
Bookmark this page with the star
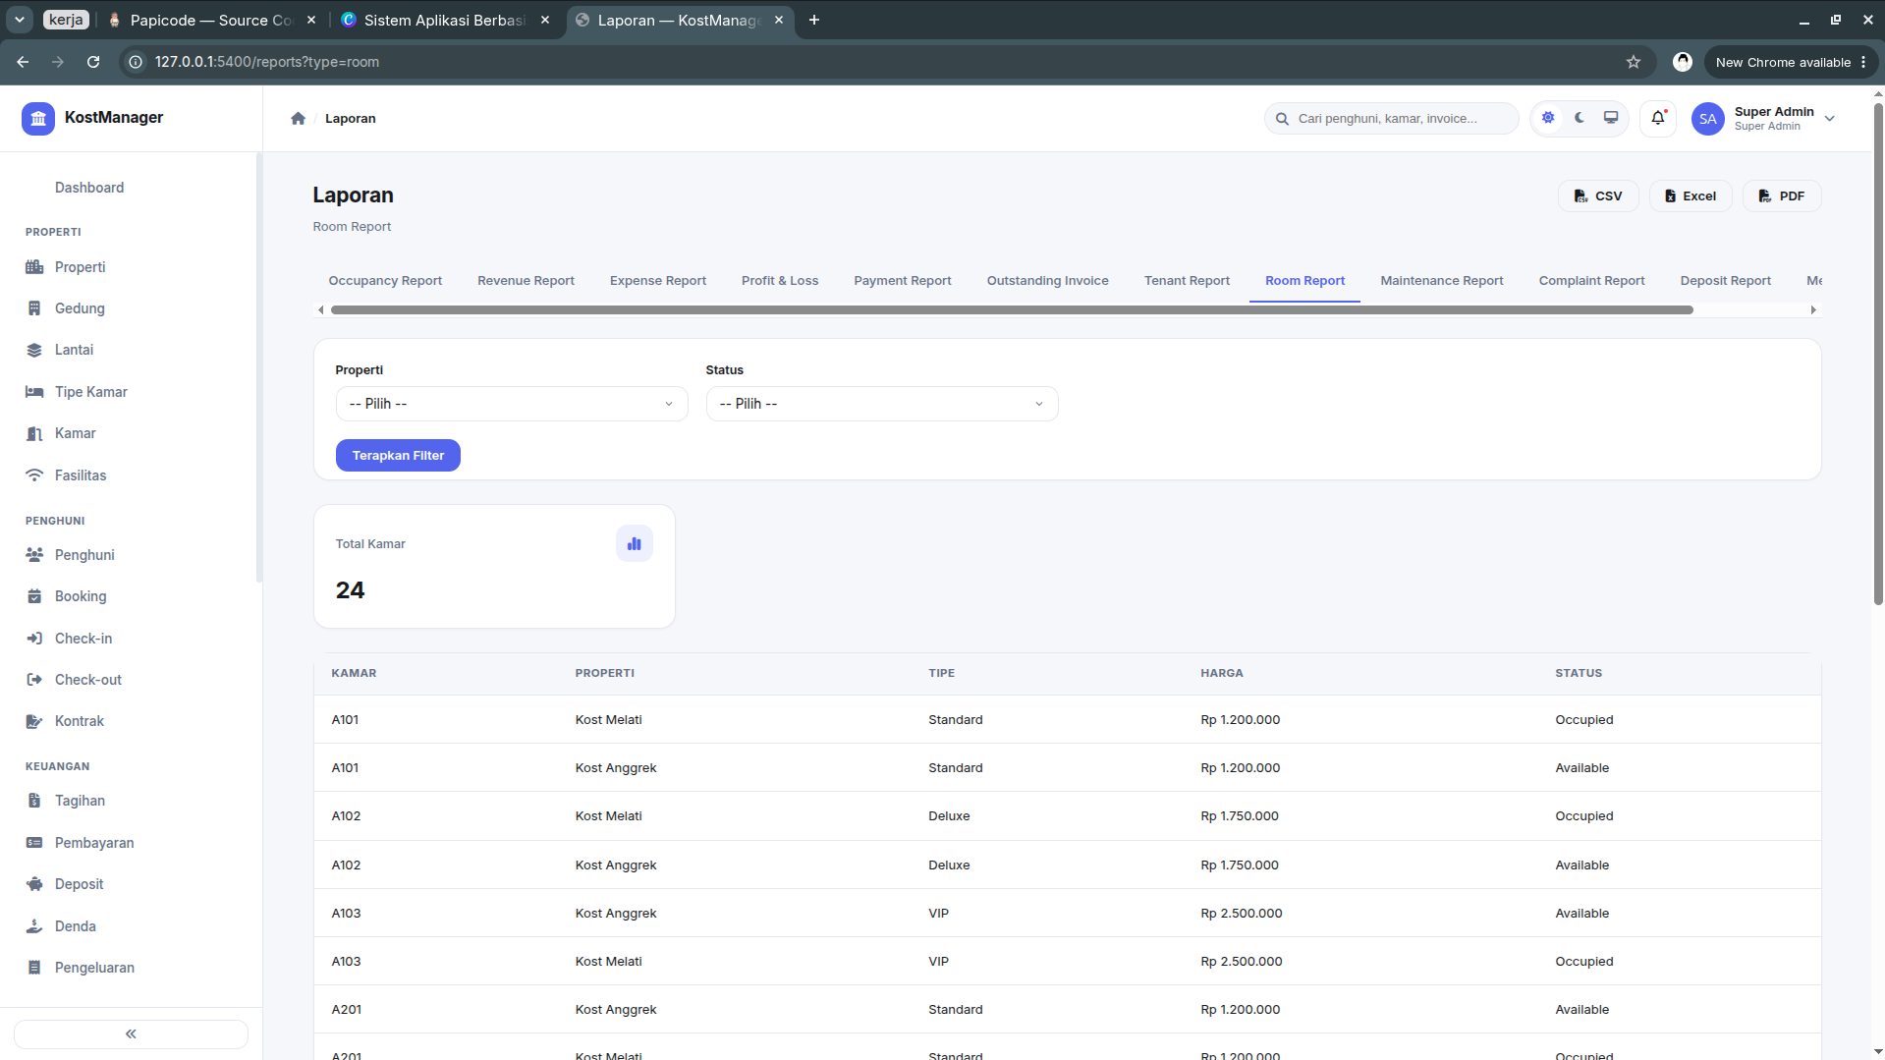(1634, 62)
